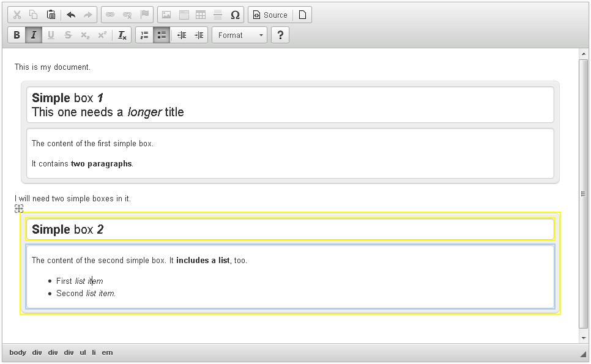Open the special character omega picker
This screenshot has width=591, height=364.
coord(235,15)
